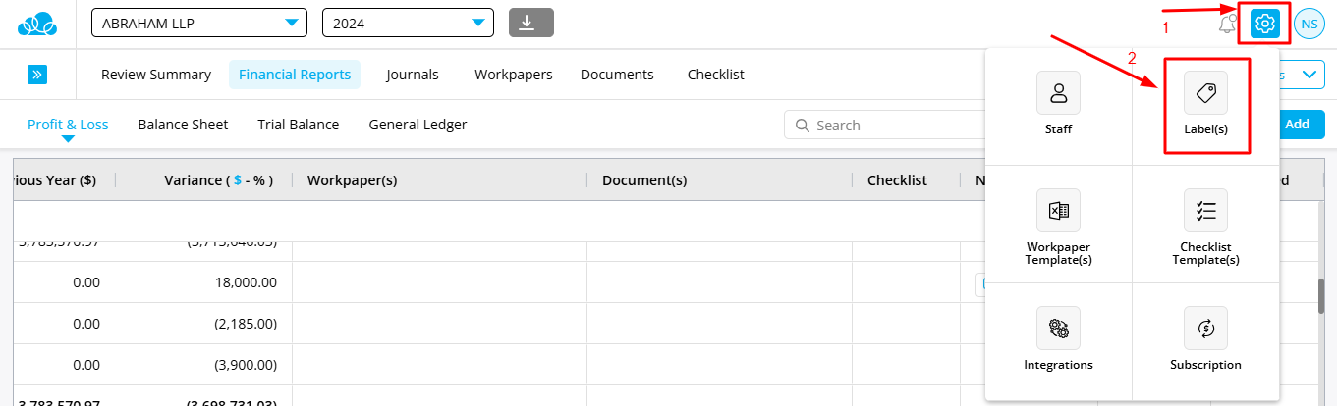The width and height of the screenshot is (1337, 406).
Task: Click the blue Add button
Action: click(x=1297, y=125)
